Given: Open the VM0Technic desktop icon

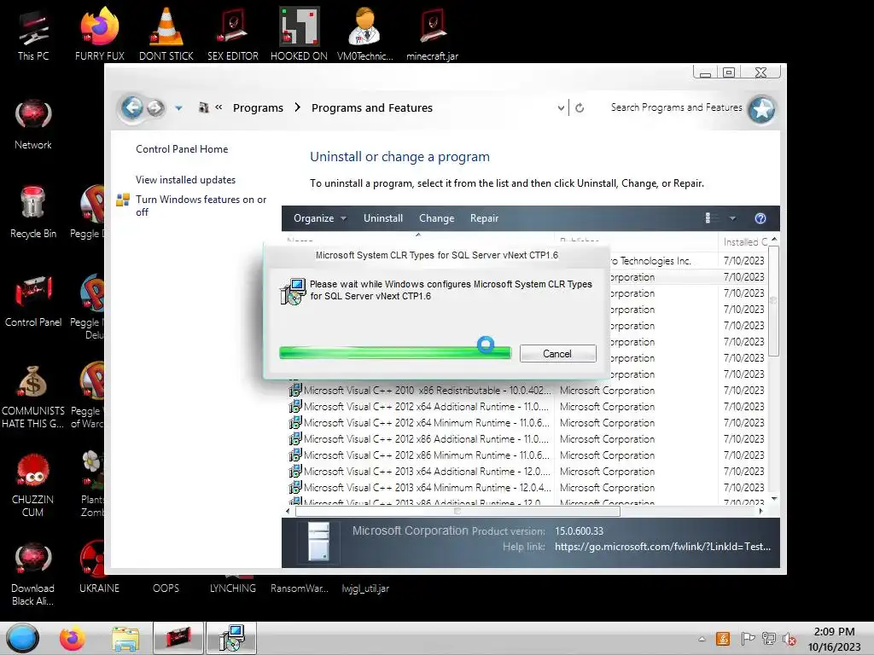Looking at the screenshot, I should 365,34.
